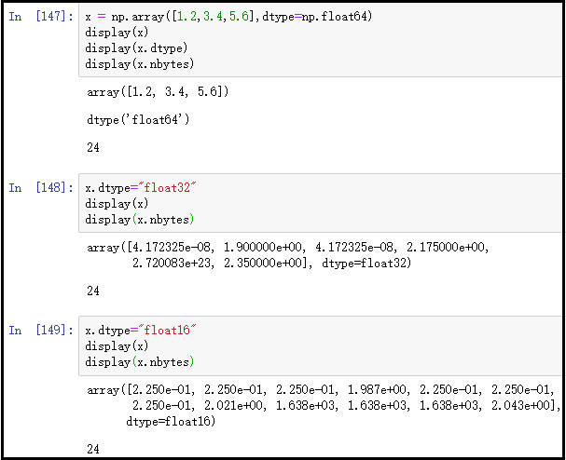Select the array([1.2, 3.4, 5.6]) output
This screenshot has height=460, width=566.
(x=158, y=92)
